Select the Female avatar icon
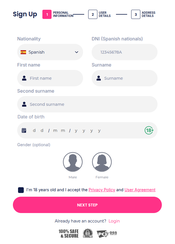Viewport: 175px width, 244px height. click(x=102, y=162)
